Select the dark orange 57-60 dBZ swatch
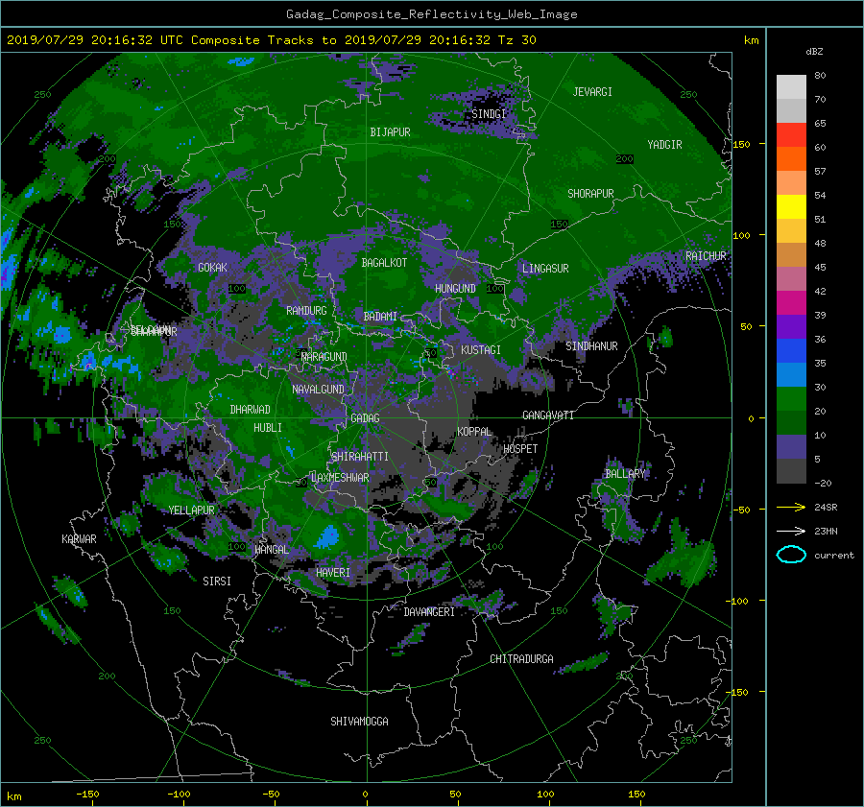The height and width of the screenshot is (807, 864). (x=791, y=159)
